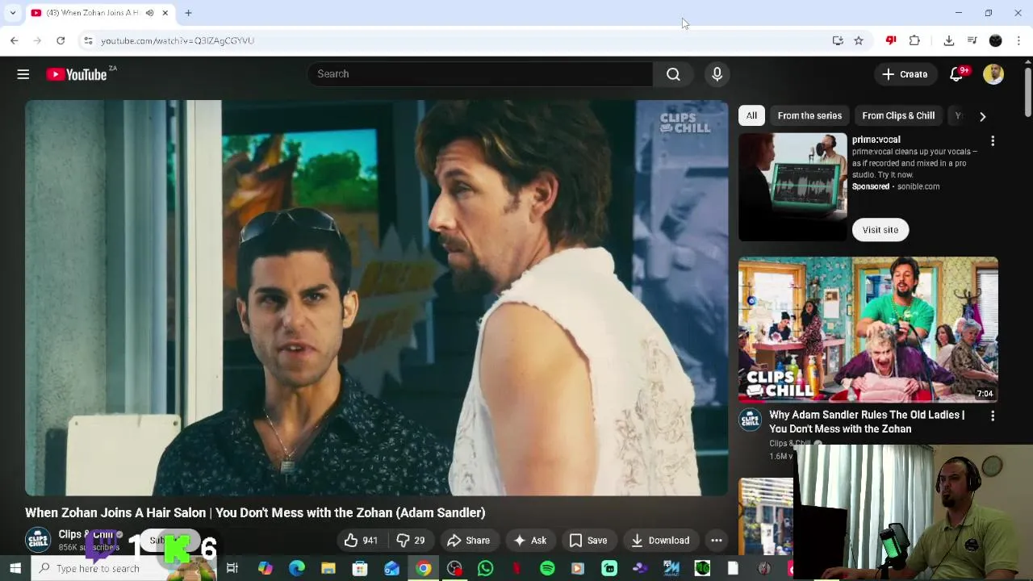Open Task View on taskbar
The image size is (1033, 581).
click(x=232, y=569)
